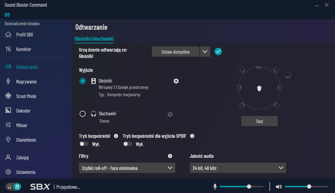The image size is (335, 193).
Task: Click the Ustawienia gear icon in sidebar
Action: (x=8, y=172)
